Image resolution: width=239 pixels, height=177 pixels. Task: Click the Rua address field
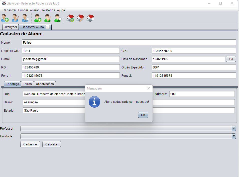point(54,94)
